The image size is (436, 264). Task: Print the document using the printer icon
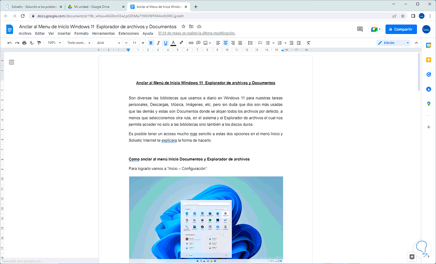24,43
